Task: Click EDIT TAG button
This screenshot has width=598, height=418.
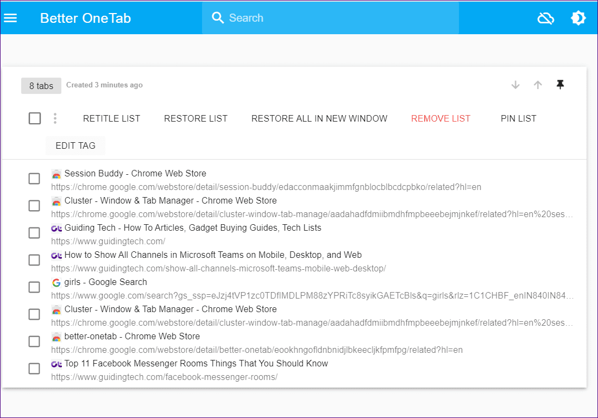Action: tap(75, 145)
